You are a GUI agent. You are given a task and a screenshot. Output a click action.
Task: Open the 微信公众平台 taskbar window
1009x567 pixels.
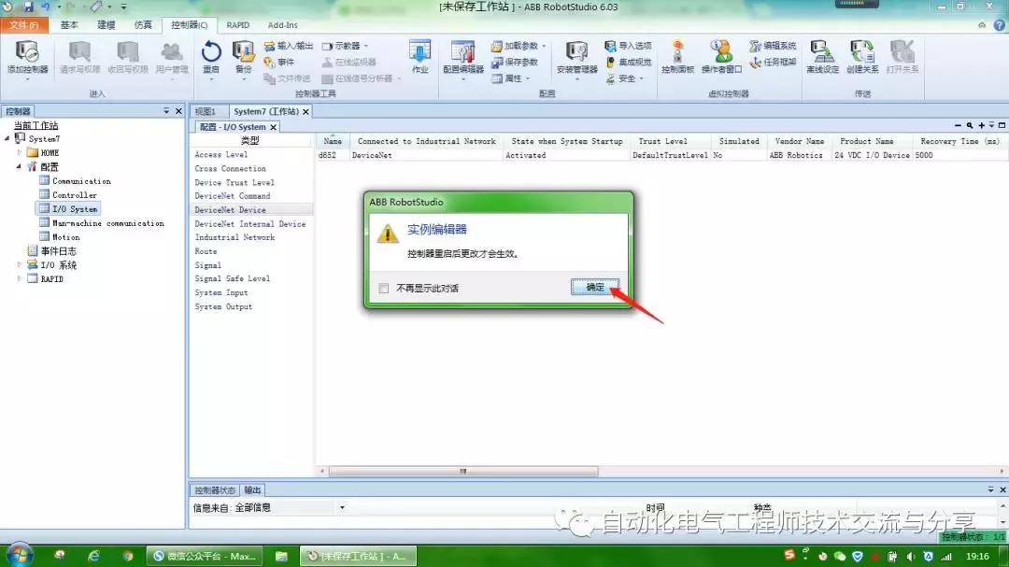coord(206,556)
